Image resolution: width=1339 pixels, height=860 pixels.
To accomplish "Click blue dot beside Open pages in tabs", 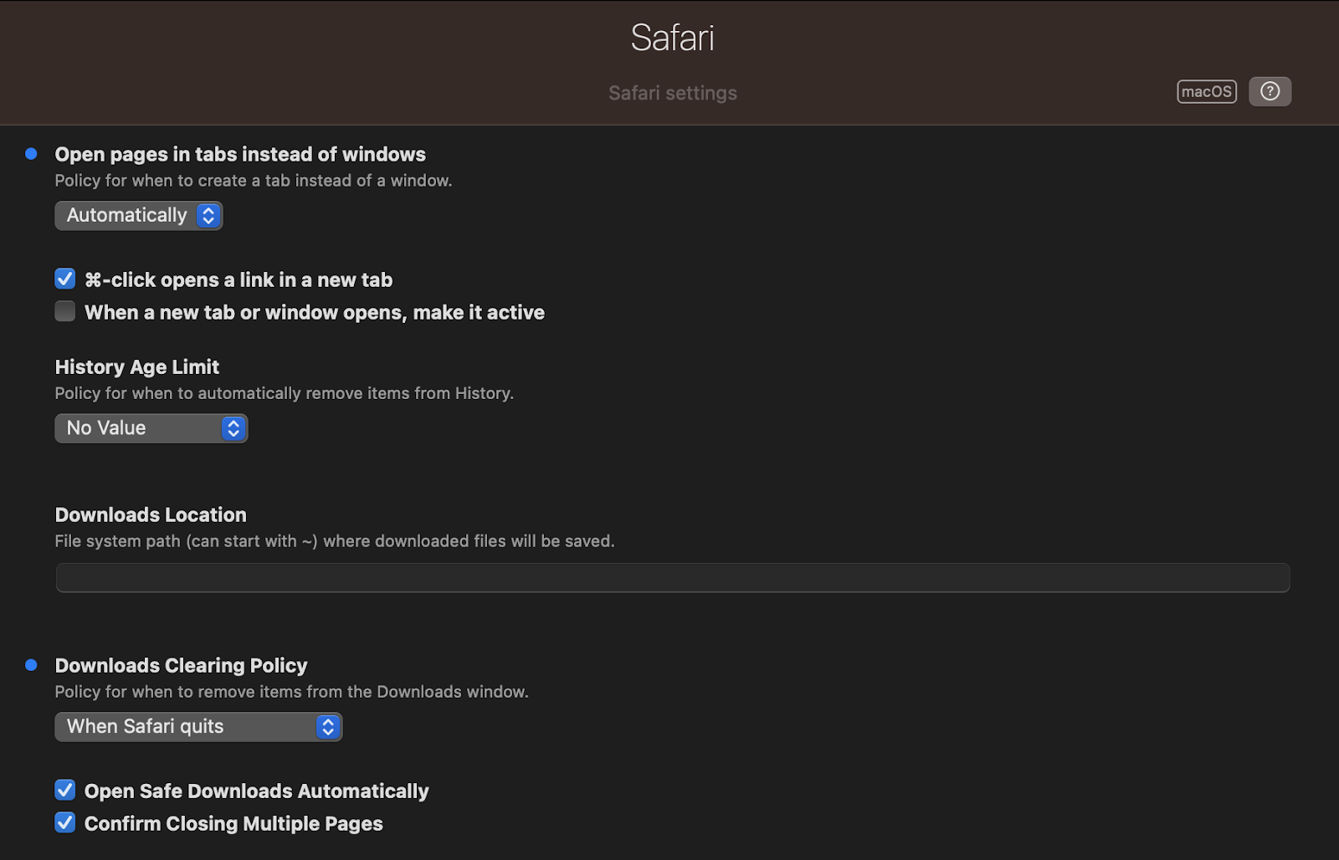I will [31, 154].
